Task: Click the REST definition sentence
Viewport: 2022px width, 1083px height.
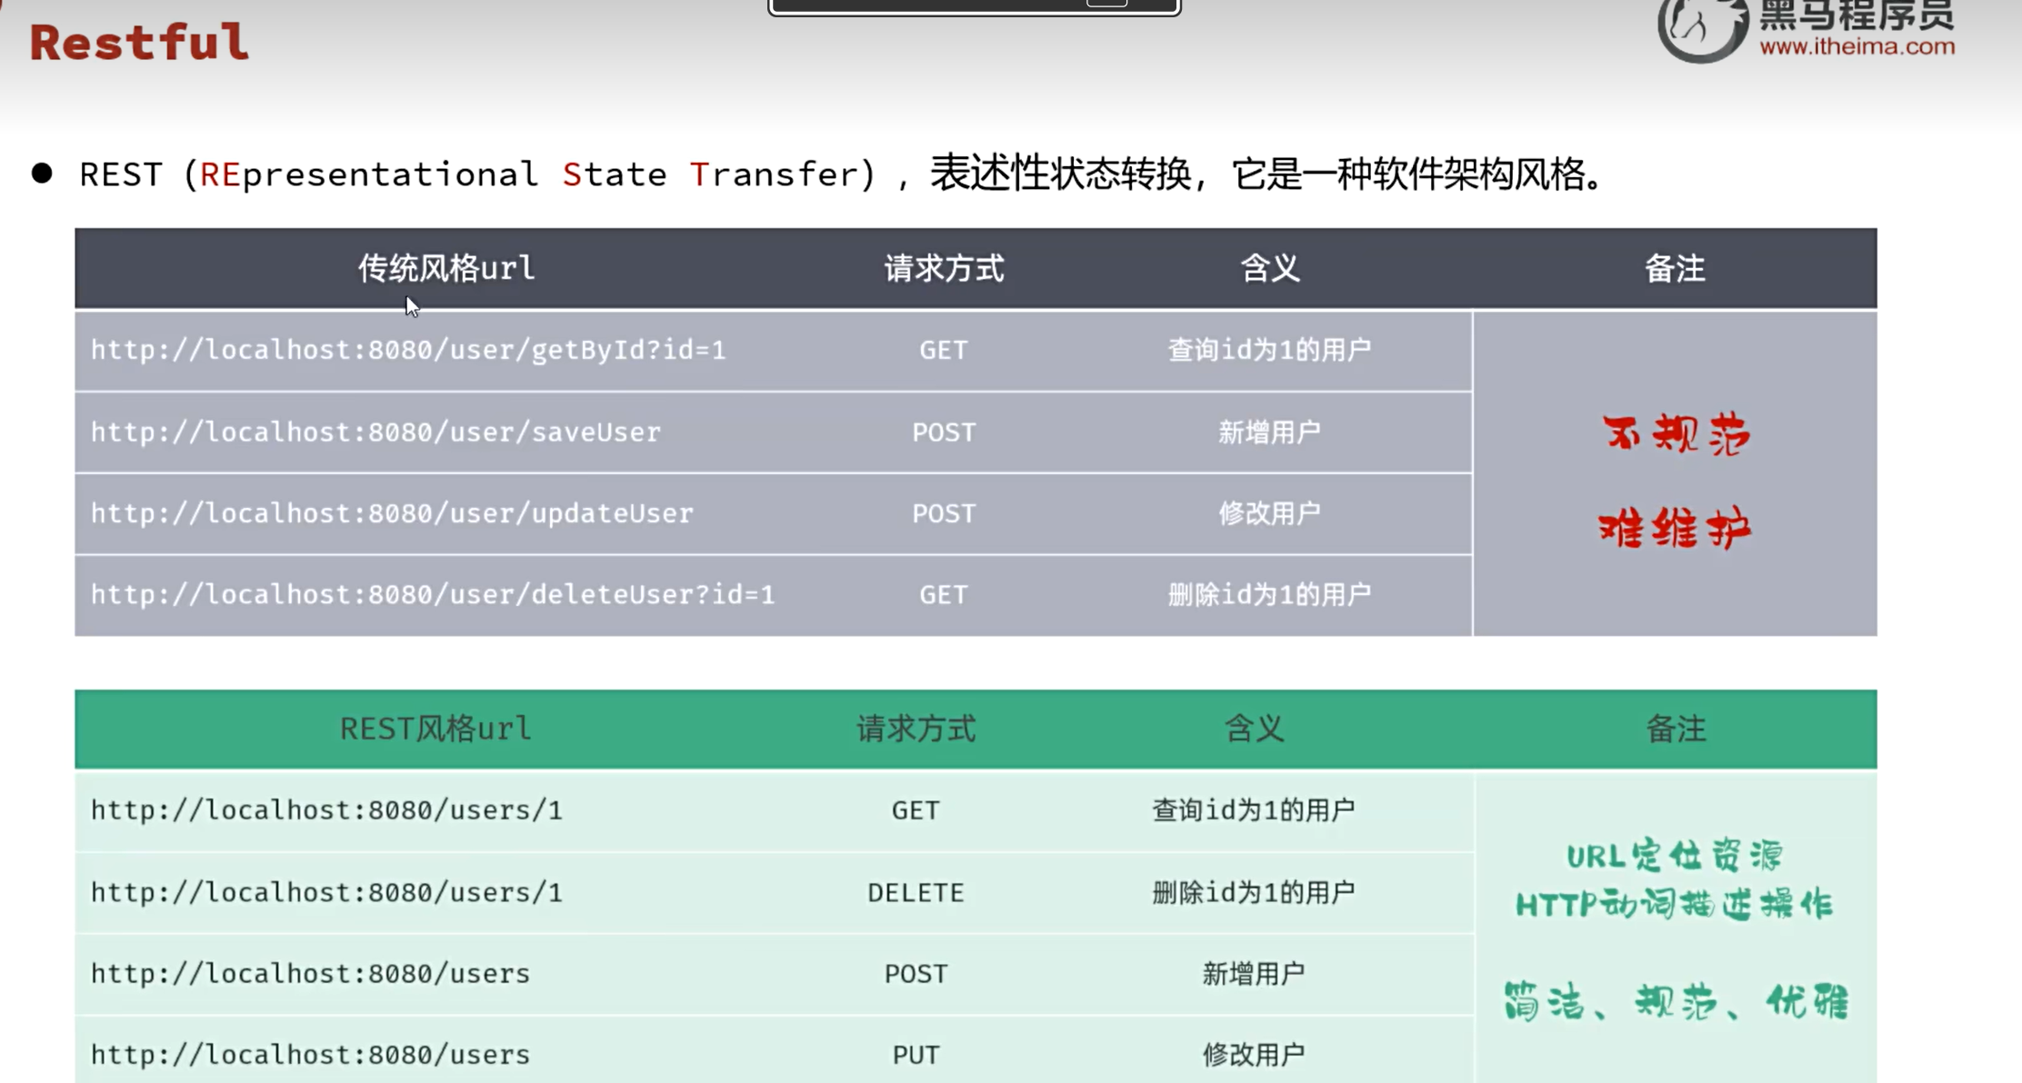Action: [x=842, y=174]
